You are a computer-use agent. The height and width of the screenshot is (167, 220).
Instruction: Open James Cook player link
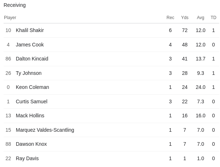tap(30, 45)
